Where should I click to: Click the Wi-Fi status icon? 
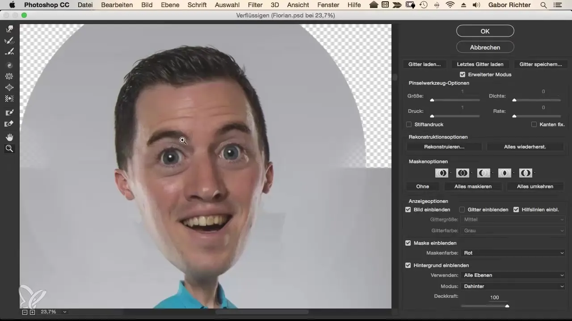click(x=450, y=5)
